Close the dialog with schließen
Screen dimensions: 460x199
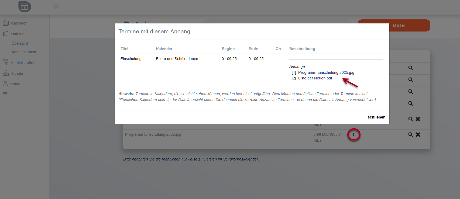pyautogui.click(x=376, y=117)
